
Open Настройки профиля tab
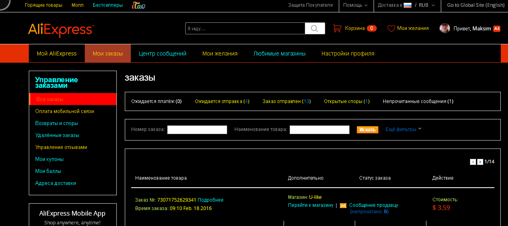click(x=348, y=54)
